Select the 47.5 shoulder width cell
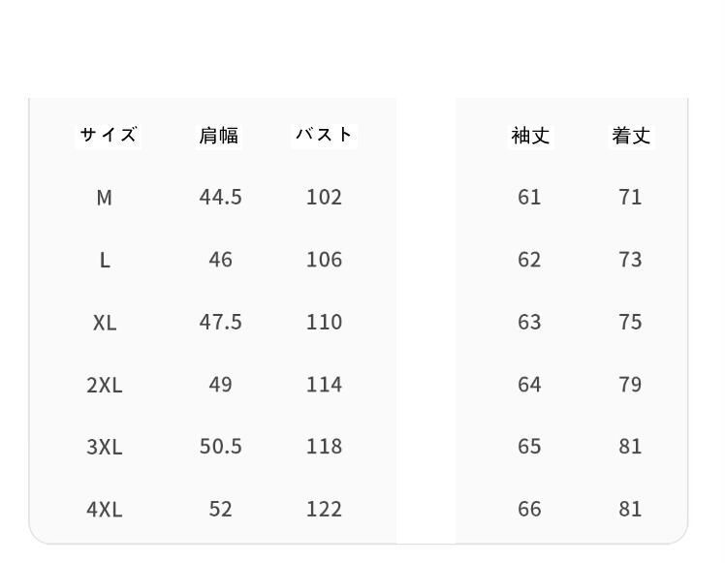 click(220, 322)
